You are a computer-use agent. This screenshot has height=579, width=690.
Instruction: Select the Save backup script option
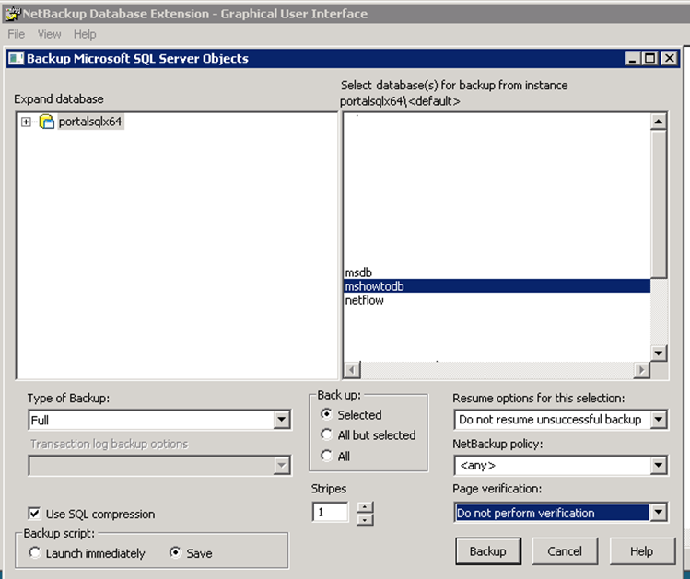pos(175,553)
